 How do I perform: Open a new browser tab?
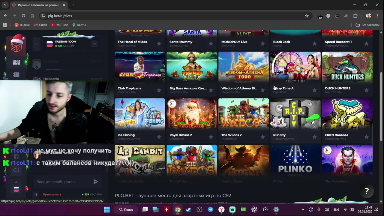point(73,5)
